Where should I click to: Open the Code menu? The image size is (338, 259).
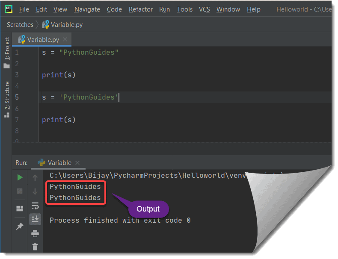pyautogui.click(x=114, y=9)
